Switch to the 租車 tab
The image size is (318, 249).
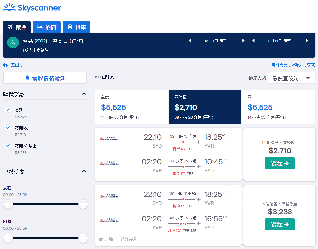pos(77,27)
